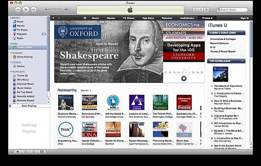Toggle repeat playback
Screen dimensions: 261x166
coord(34,152)
